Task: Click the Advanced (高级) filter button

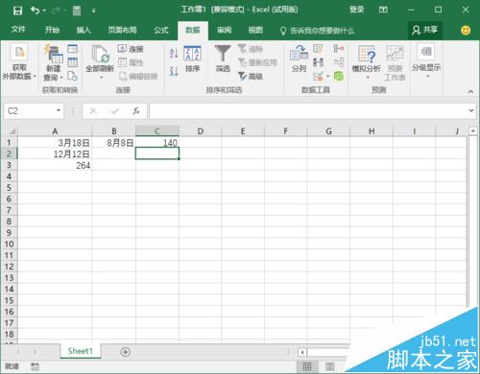Action: (251, 76)
